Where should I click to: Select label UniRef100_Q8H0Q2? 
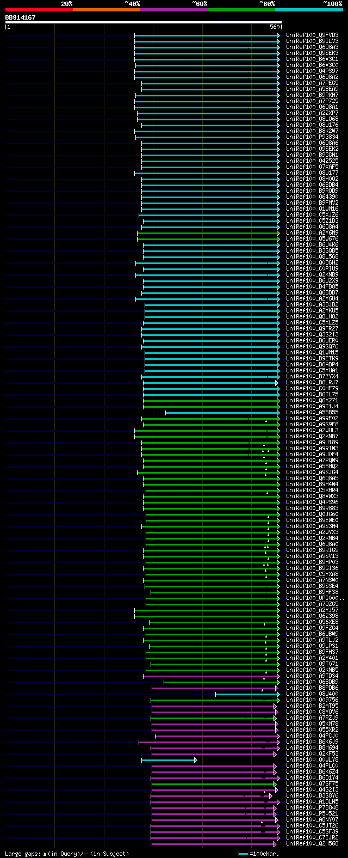(312, 179)
